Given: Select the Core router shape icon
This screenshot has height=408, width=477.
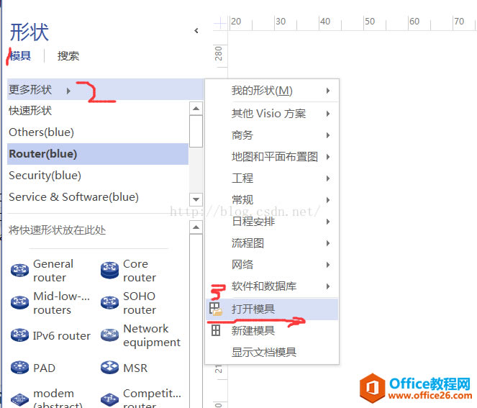Looking at the screenshot, I should (x=109, y=271).
